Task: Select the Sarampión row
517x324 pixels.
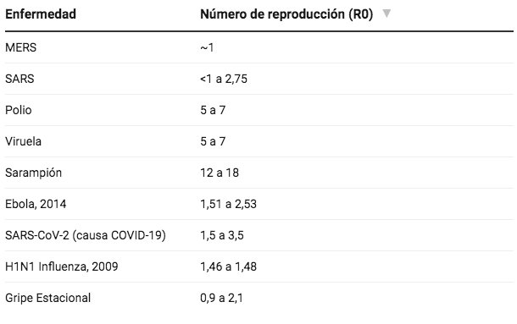Action: [x=259, y=173]
